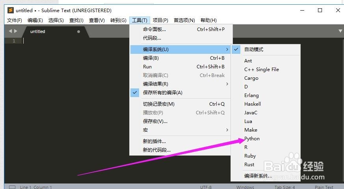The width and height of the screenshot is (344, 189).
Task: Toggle side bar icon in status bar
Action: 12,187
